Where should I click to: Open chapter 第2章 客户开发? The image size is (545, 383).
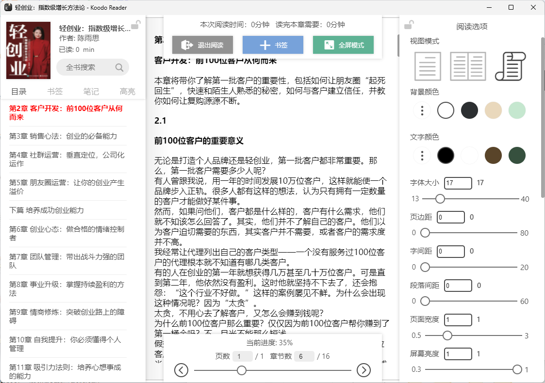tap(68, 113)
